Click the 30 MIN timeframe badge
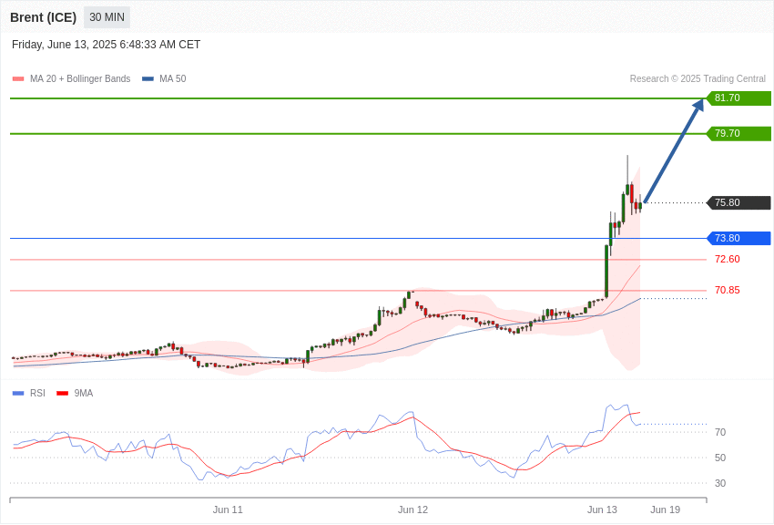The width and height of the screenshot is (774, 525). pyautogui.click(x=107, y=17)
